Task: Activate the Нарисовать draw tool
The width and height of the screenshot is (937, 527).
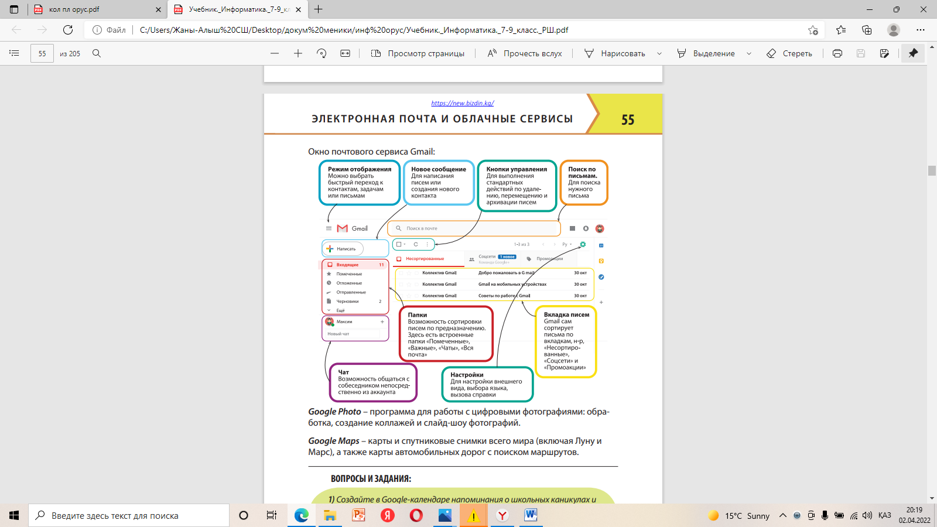Action: (615, 53)
